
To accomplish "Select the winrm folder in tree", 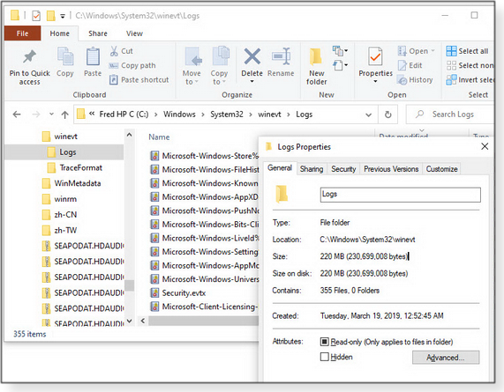I will (x=60, y=199).
